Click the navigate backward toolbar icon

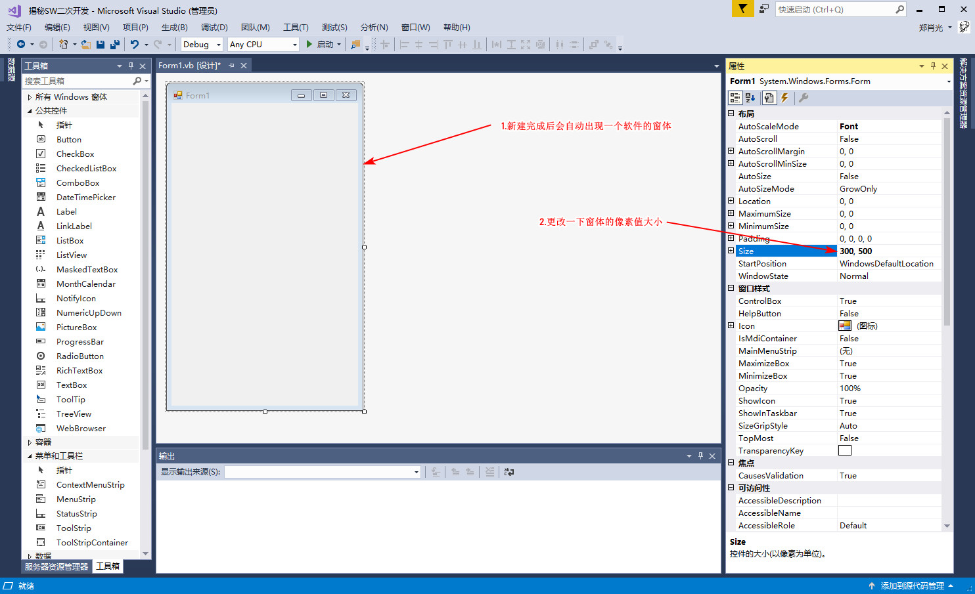point(21,44)
